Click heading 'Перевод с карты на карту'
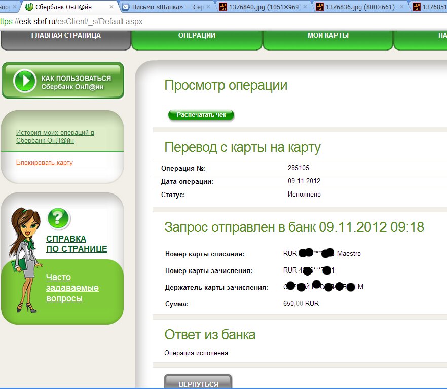 point(242,147)
